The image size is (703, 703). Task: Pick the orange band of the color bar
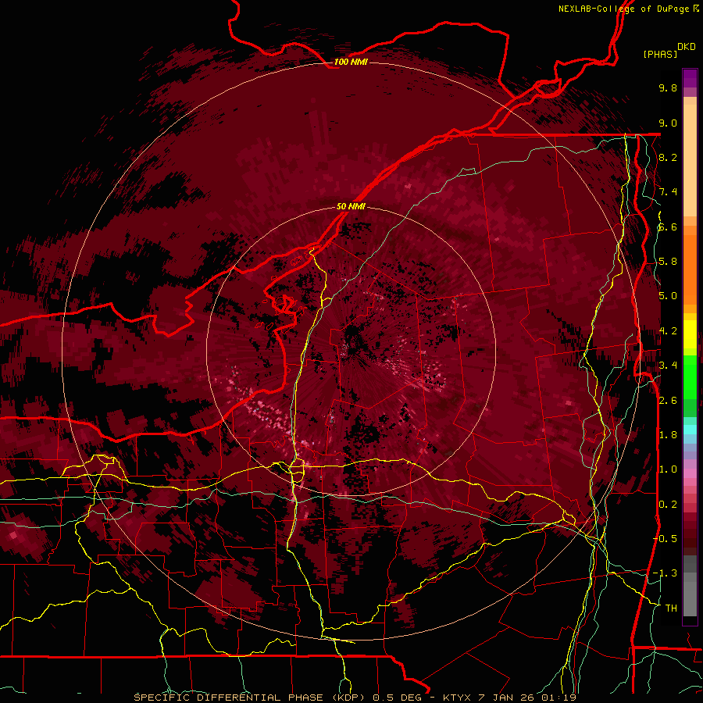[x=690, y=265]
